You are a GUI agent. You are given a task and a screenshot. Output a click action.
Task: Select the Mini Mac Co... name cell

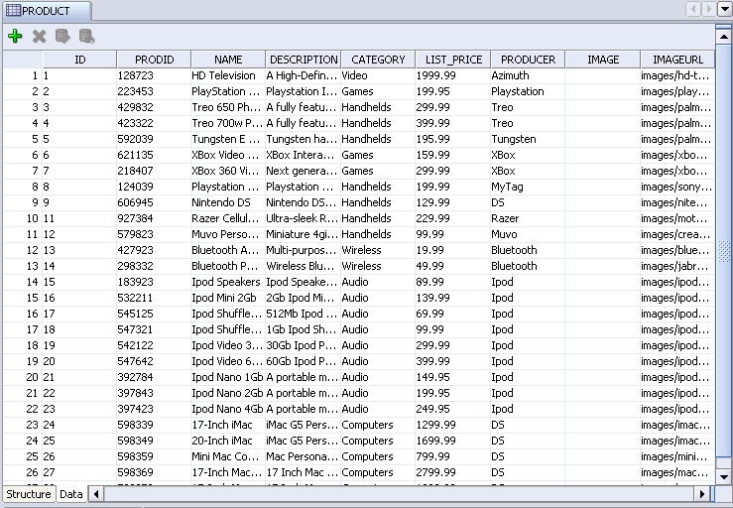click(x=228, y=457)
